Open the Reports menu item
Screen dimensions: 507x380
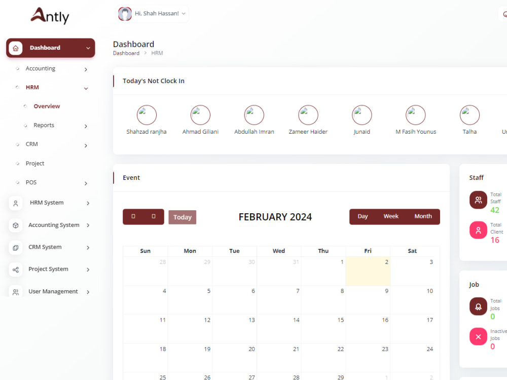pos(44,125)
